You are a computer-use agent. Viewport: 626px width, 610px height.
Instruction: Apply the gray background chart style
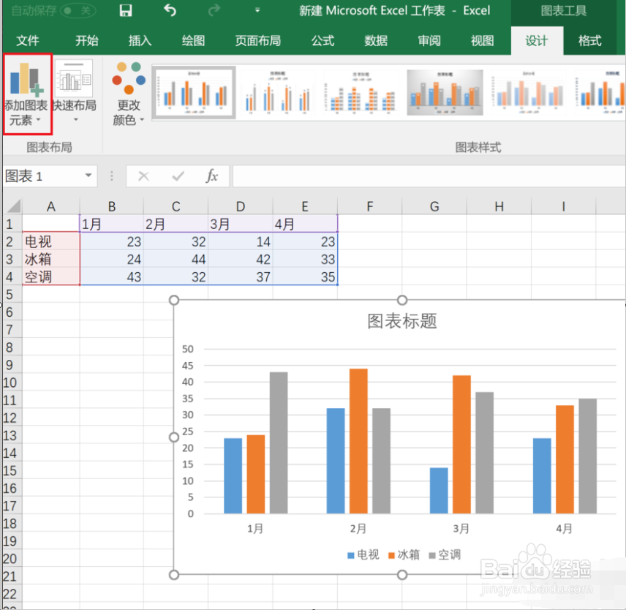445,93
